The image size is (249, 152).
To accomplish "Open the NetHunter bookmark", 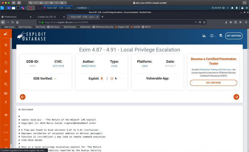I will pos(84,27).
